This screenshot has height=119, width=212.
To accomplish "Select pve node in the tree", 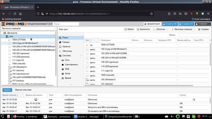I will 28,36.
